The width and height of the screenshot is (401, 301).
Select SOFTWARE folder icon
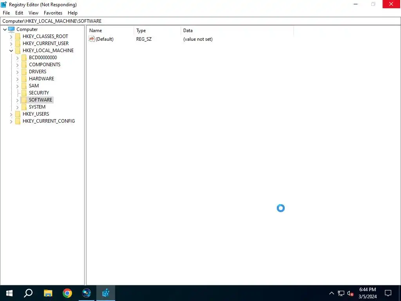point(24,100)
